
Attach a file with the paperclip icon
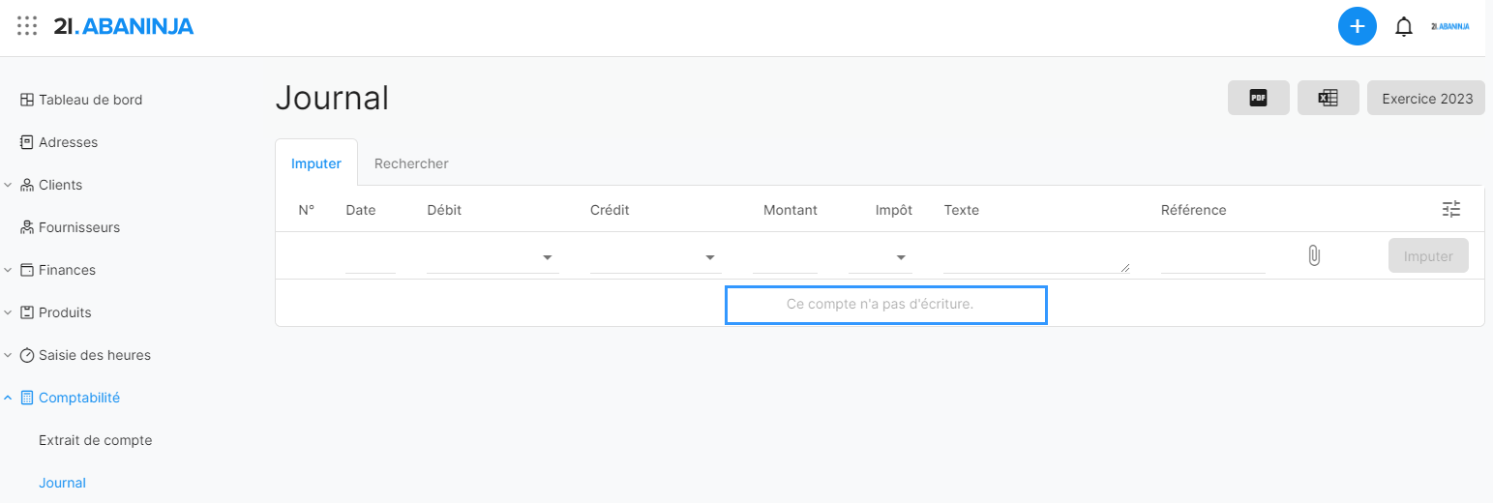[x=1313, y=256]
